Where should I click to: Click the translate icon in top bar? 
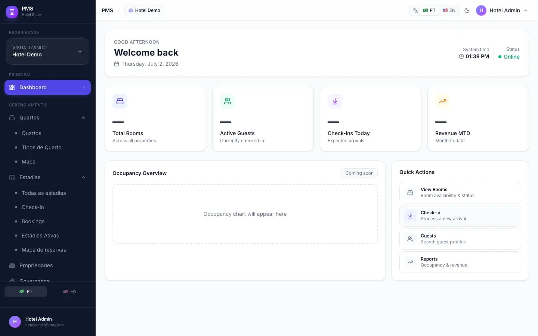coord(415,10)
